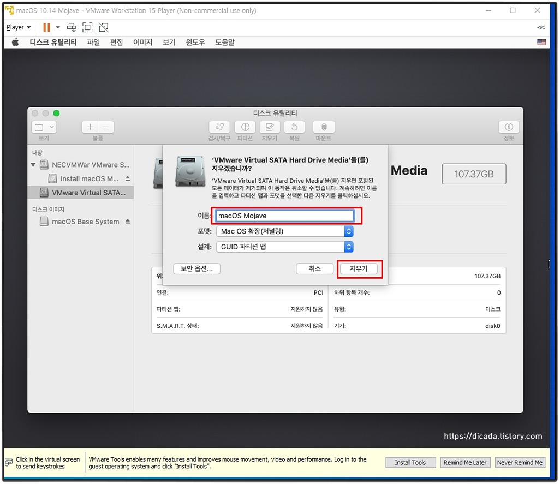Open the 파일 menu
The width and height of the screenshot is (560, 484).
[93, 43]
